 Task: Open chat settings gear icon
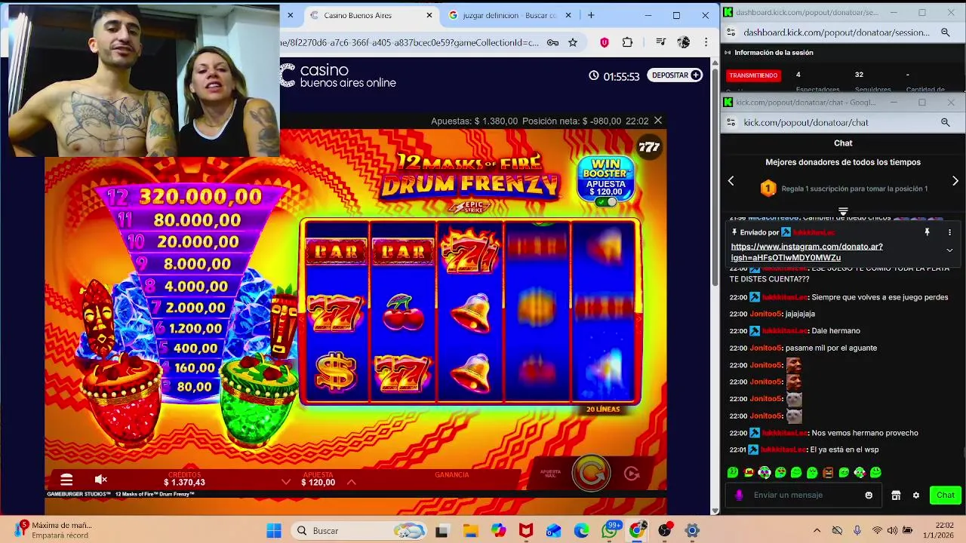(x=916, y=495)
